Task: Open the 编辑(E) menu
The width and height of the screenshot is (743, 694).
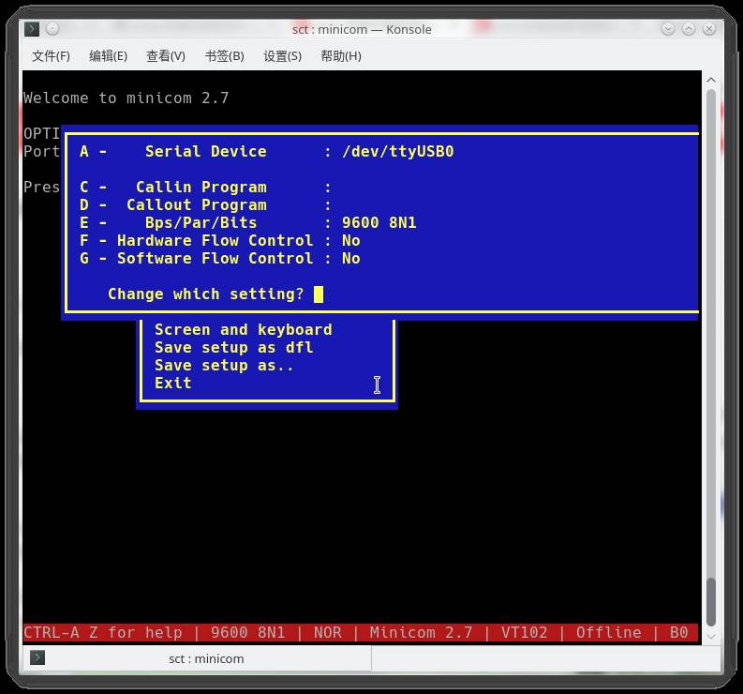Action: tap(108, 56)
